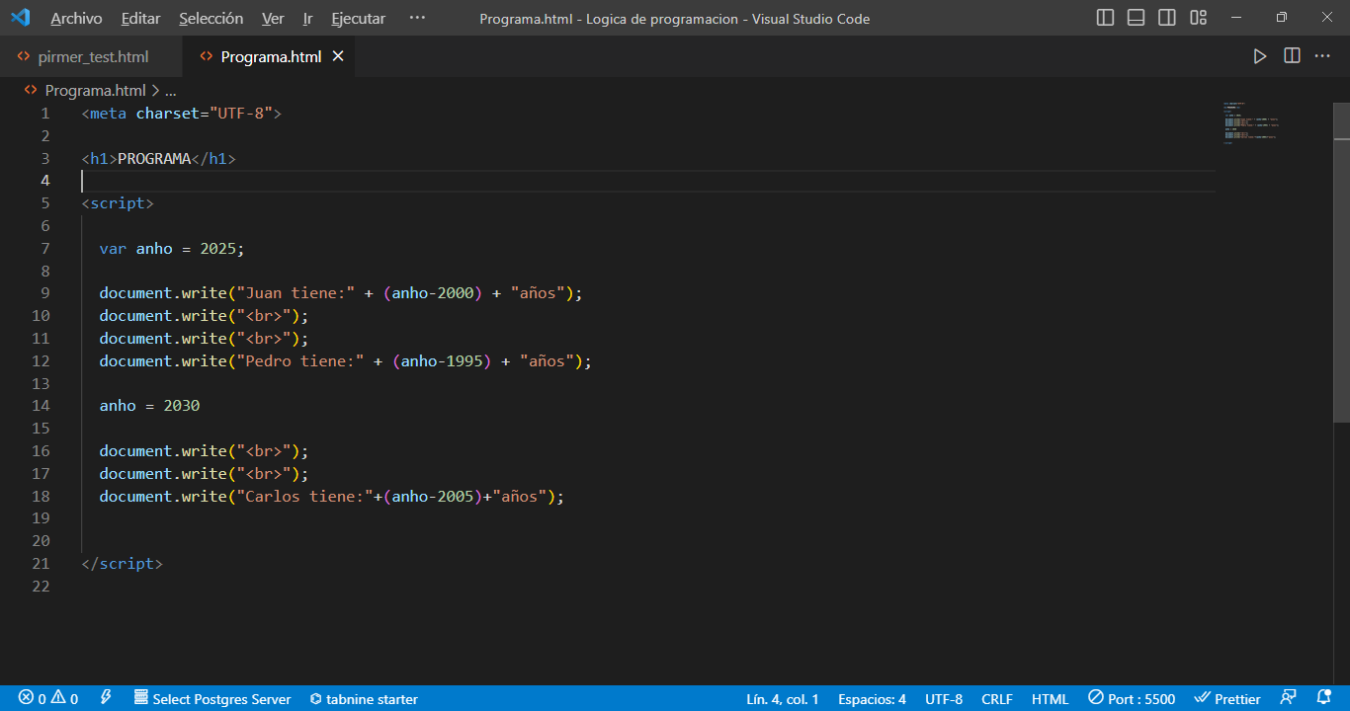The image size is (1350, 711).
Task: Click the minimap code preview
Action: click(x=1250, y=123)
